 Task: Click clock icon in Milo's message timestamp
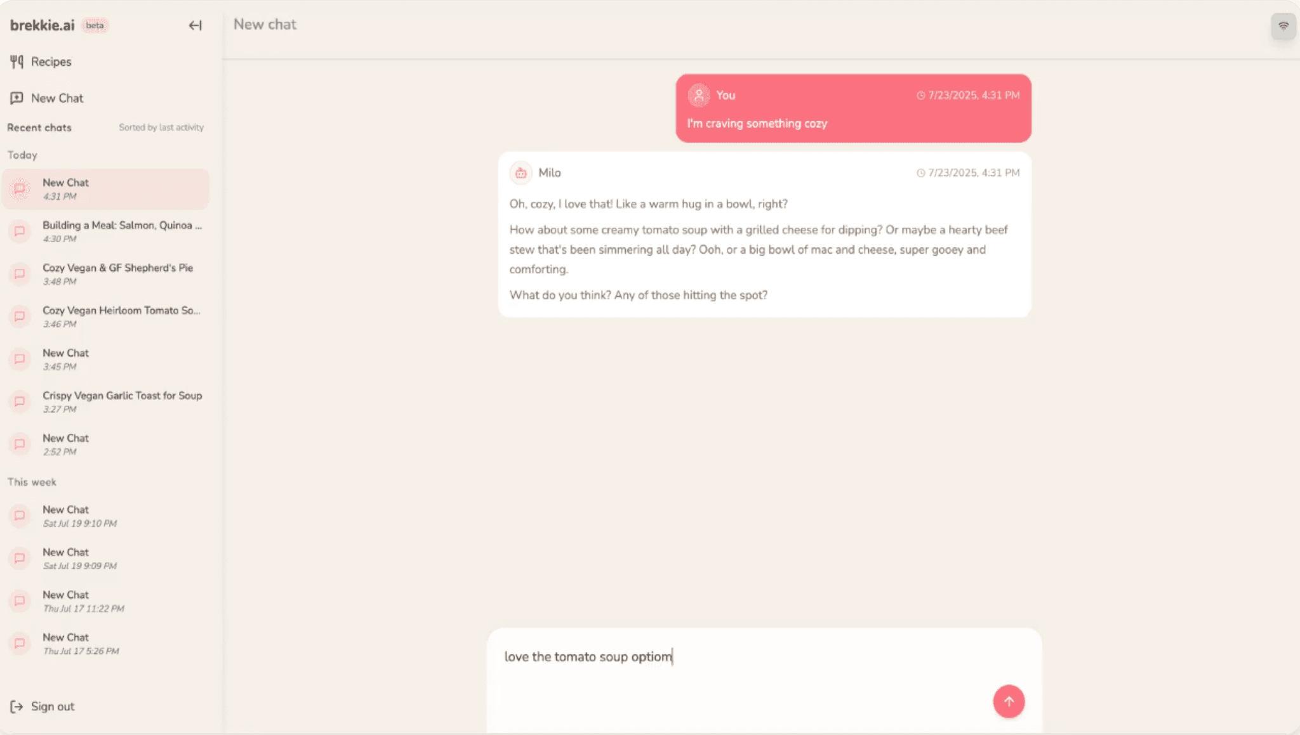[x=920, y=172]
